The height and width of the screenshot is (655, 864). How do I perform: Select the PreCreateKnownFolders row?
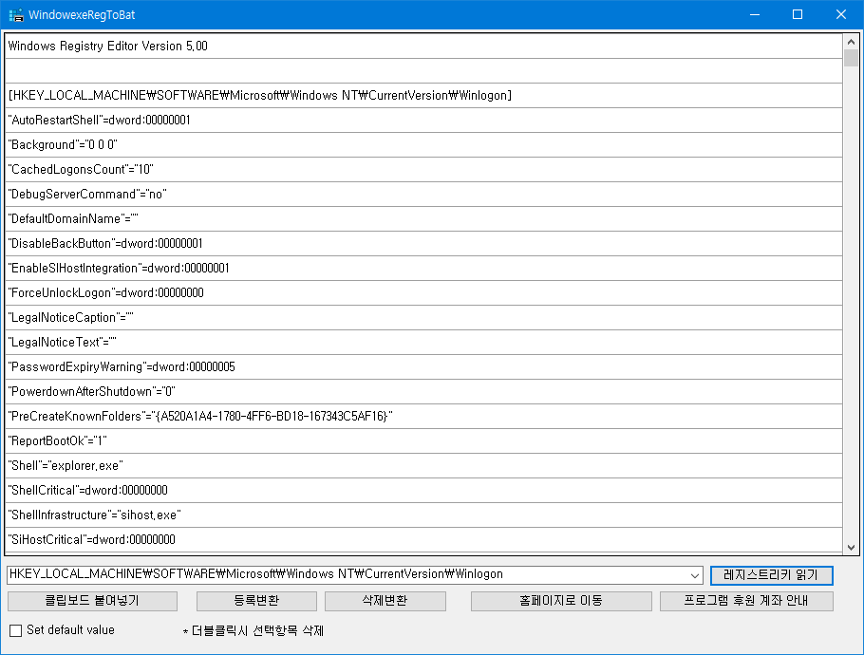[x=423, y=417]
